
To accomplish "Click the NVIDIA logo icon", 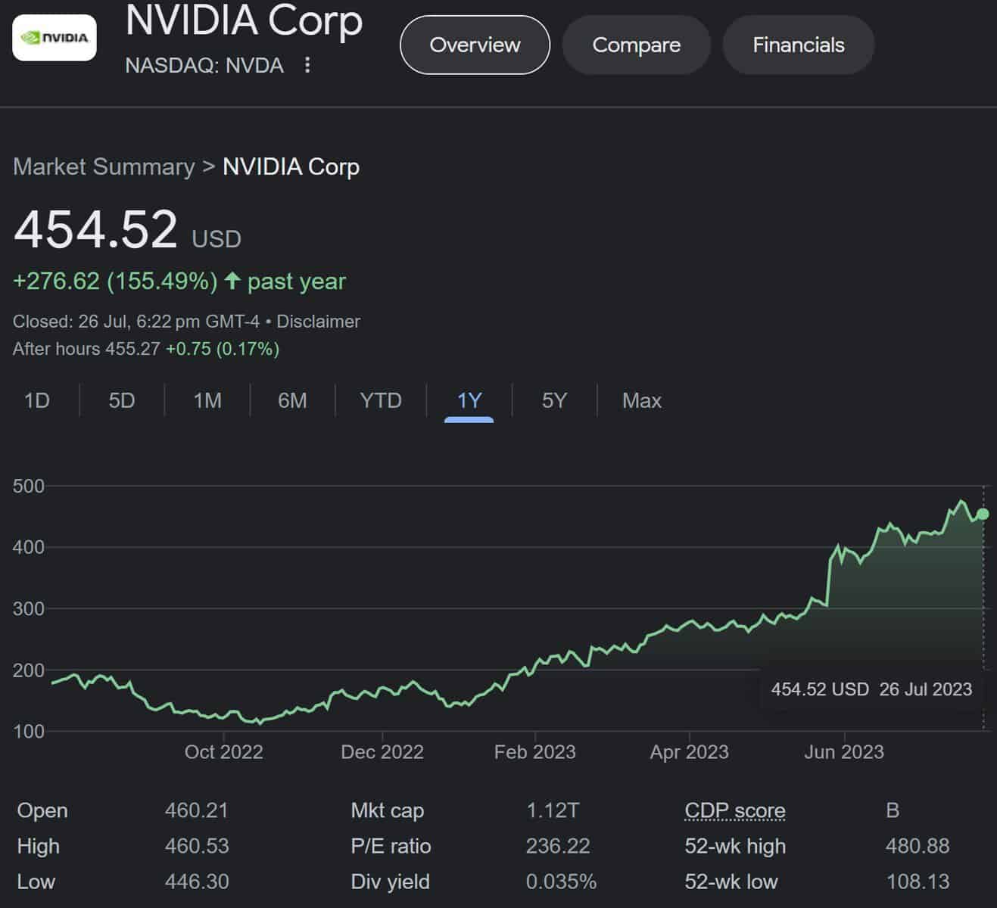I will point(55,37).
